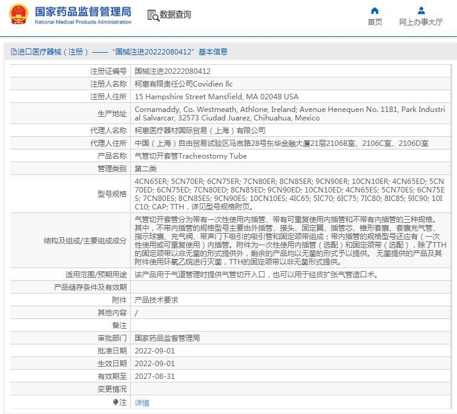The width and height of the screenshot is (457, 414).
Task: Click product name 气管切开套管Tracheostomy Tube
Action: 191,156
